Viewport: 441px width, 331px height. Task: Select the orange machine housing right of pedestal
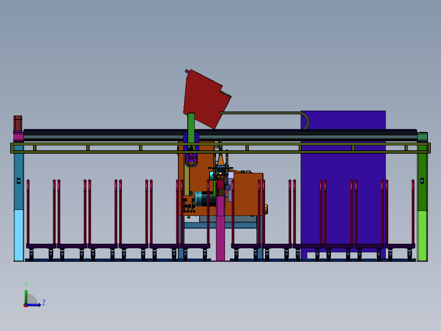click(247, 194)
